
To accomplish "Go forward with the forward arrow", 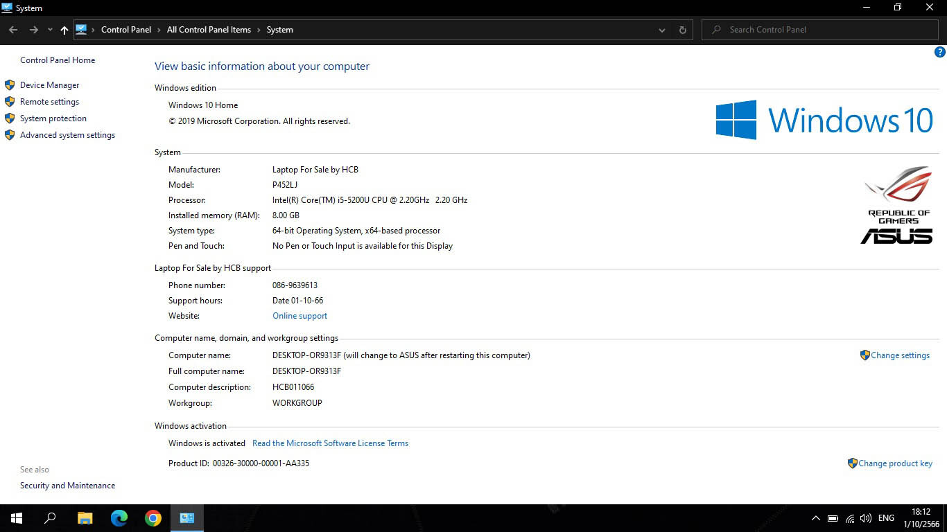I will pos(33,30).
